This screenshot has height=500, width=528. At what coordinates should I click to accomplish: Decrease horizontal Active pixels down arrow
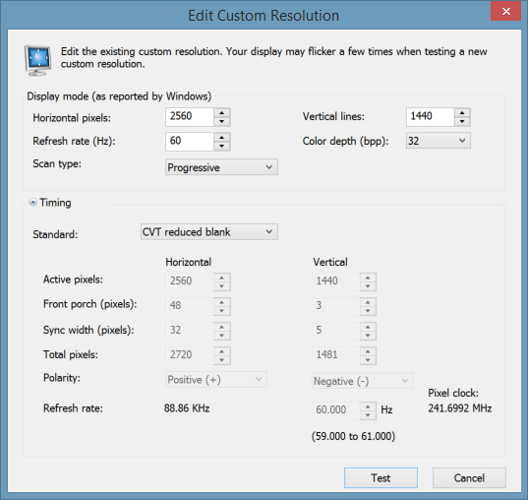[222, 286]
